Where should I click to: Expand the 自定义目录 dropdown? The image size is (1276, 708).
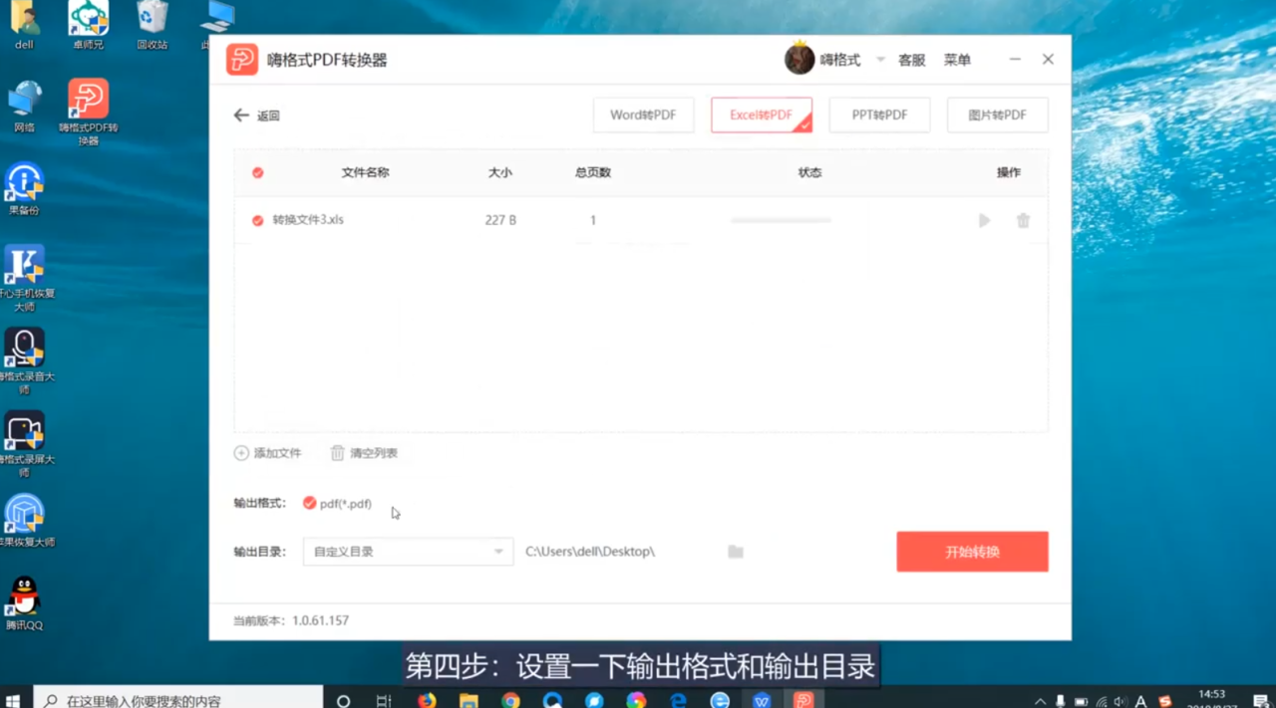(x=498, y=551)
